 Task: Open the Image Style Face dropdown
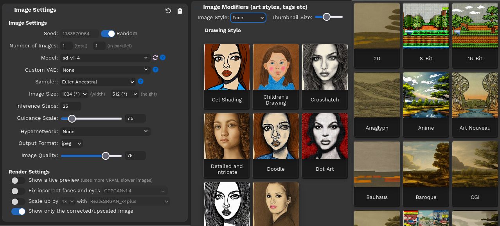248,18
